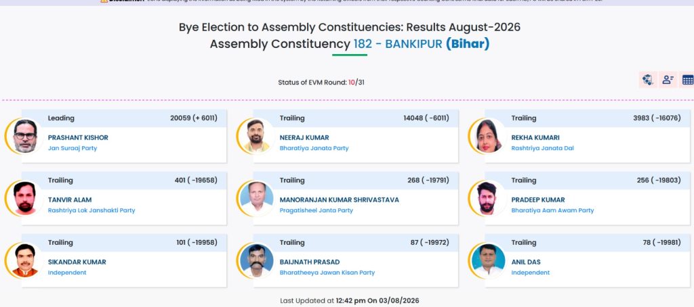The width and height of the screenshot is (694, 307).
Task: Click Tanvir Alam's candidate photo
Action: point(25,198)
